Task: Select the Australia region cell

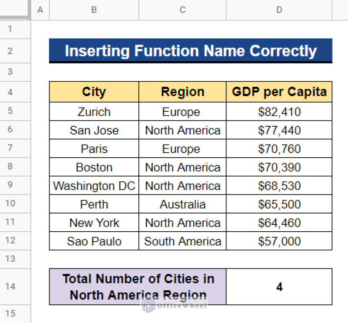Action: pos(182,204)
